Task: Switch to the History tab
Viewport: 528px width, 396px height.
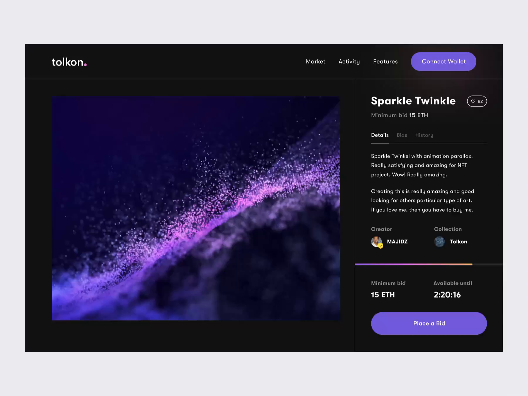Action: point(424,135)
